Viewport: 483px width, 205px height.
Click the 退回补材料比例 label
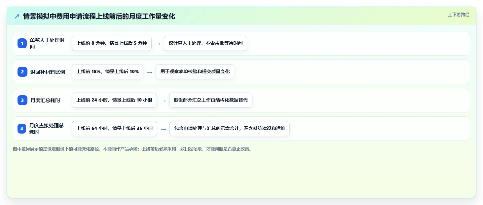click(x=48, y=72)
